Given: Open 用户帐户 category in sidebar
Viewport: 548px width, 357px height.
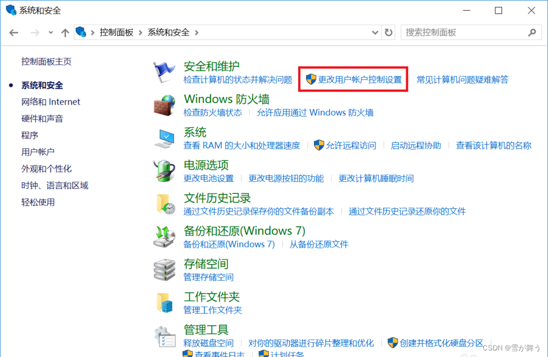Looking at the screenshot, I should 38,152.
